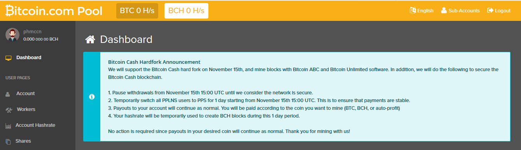521x150 pixels.
Task: Open the English language dropdown
Action: [421, 10]
